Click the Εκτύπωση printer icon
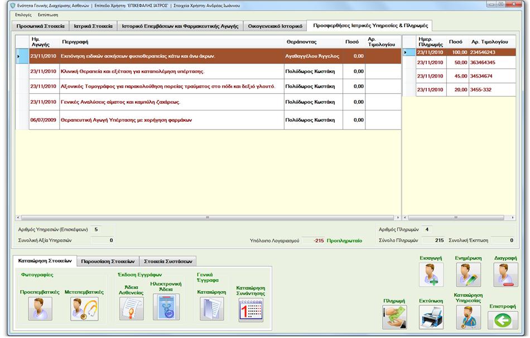Screen dimensions: 530x338 [x=431, y=317]
